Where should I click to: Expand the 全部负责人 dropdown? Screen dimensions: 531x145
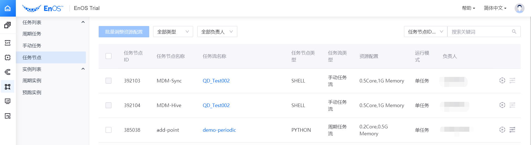(217, 32)
